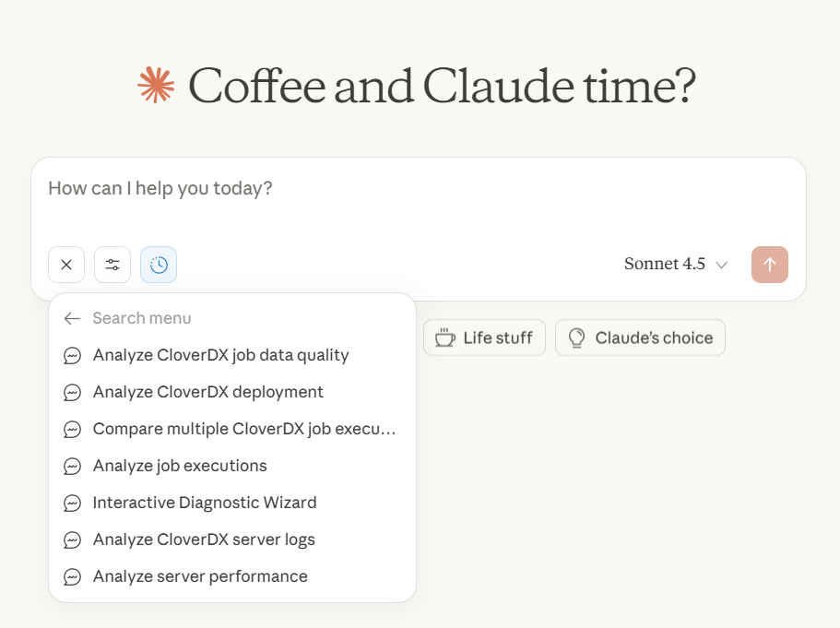Click the chat bubble beside Analyze server performance
Image resolution: width=840 pixels, height=628 pixels.
[x=73, y=576]
